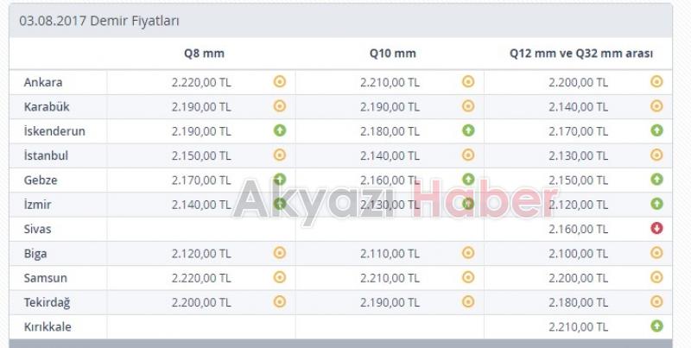Click the Sivas price 2.160,00 TL

click(x=578, y=229)
